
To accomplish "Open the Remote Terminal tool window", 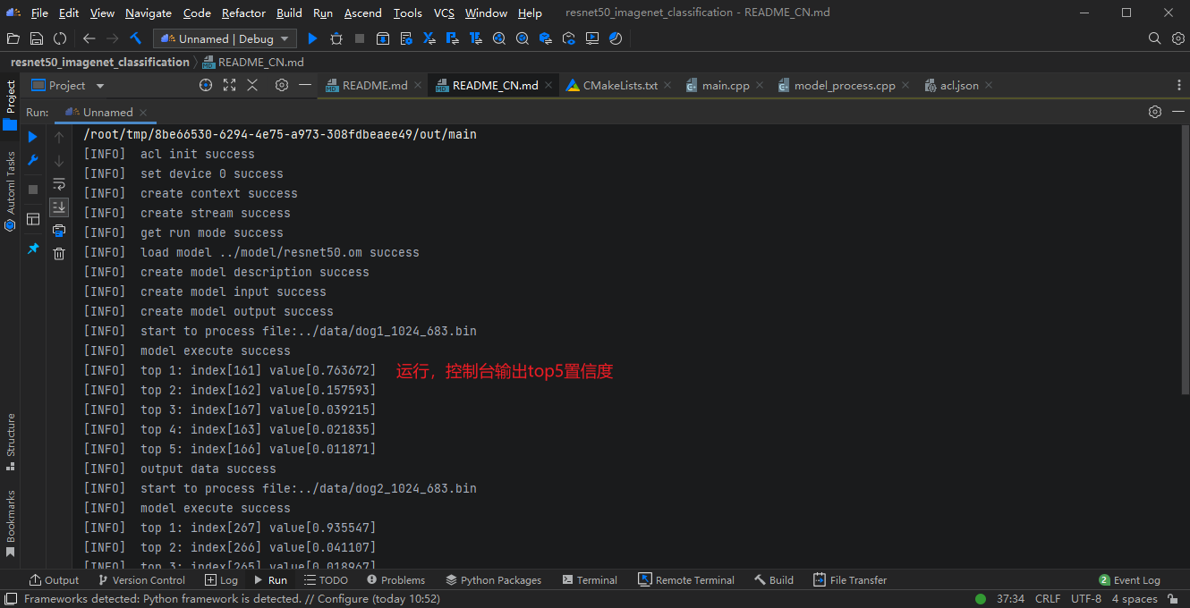I will [686, 579].
